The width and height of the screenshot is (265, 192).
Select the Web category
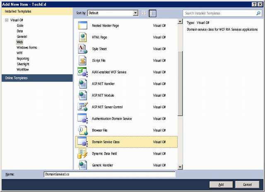(19, 42)
